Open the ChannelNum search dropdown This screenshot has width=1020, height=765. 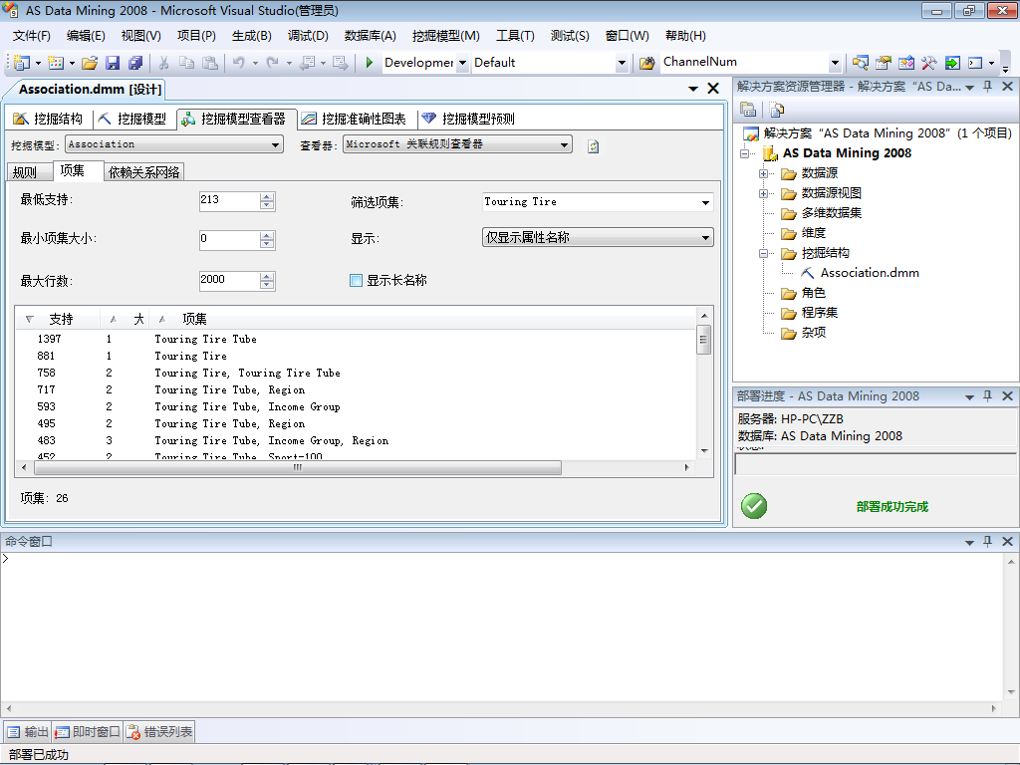[x=835, y=63]
